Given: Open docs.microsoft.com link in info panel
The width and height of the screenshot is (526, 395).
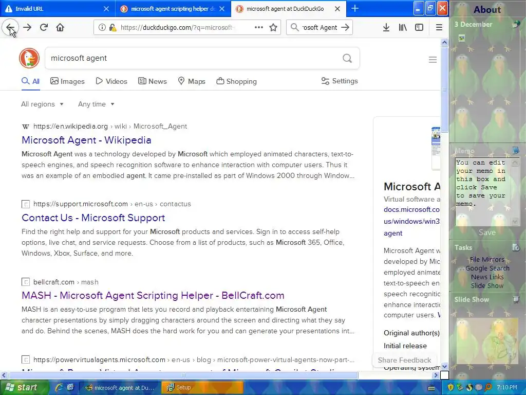Looking at the screenshot, I should pyautogui.click(x=411, y=221).
